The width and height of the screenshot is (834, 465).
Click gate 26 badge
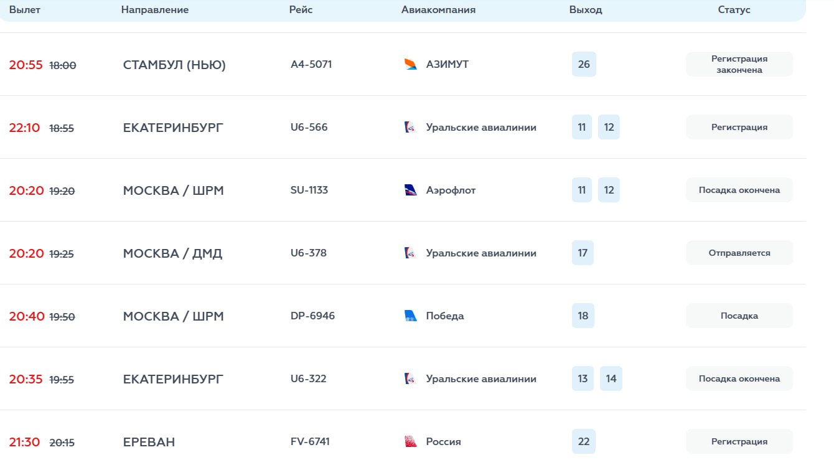click(584, 64)
